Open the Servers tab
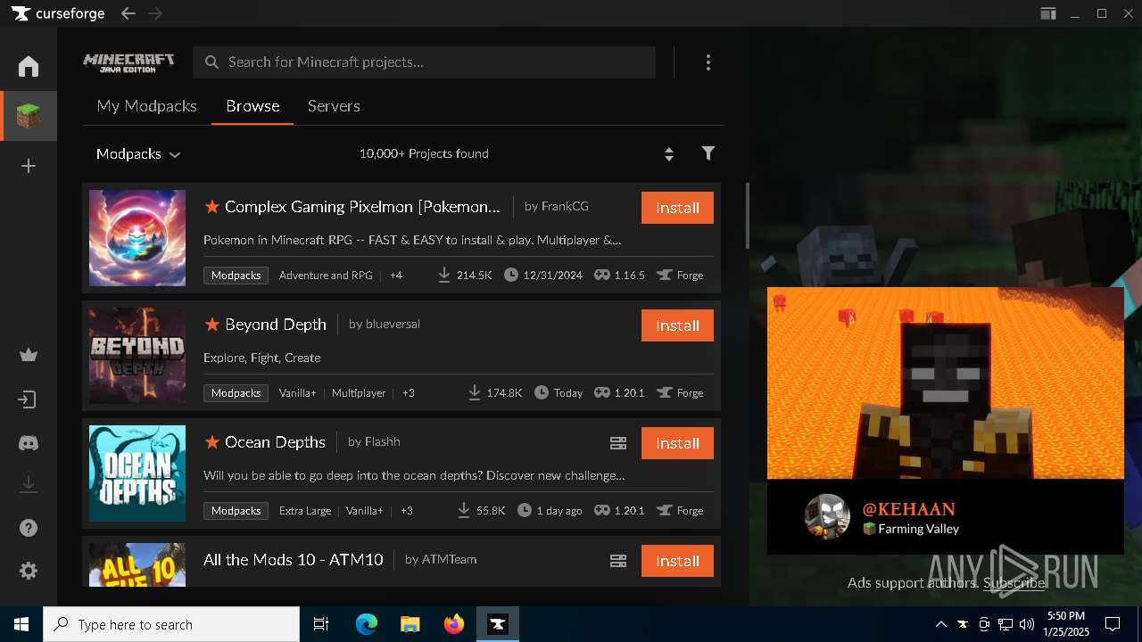This screenshot has height=642, width=1142. [334, 106]
